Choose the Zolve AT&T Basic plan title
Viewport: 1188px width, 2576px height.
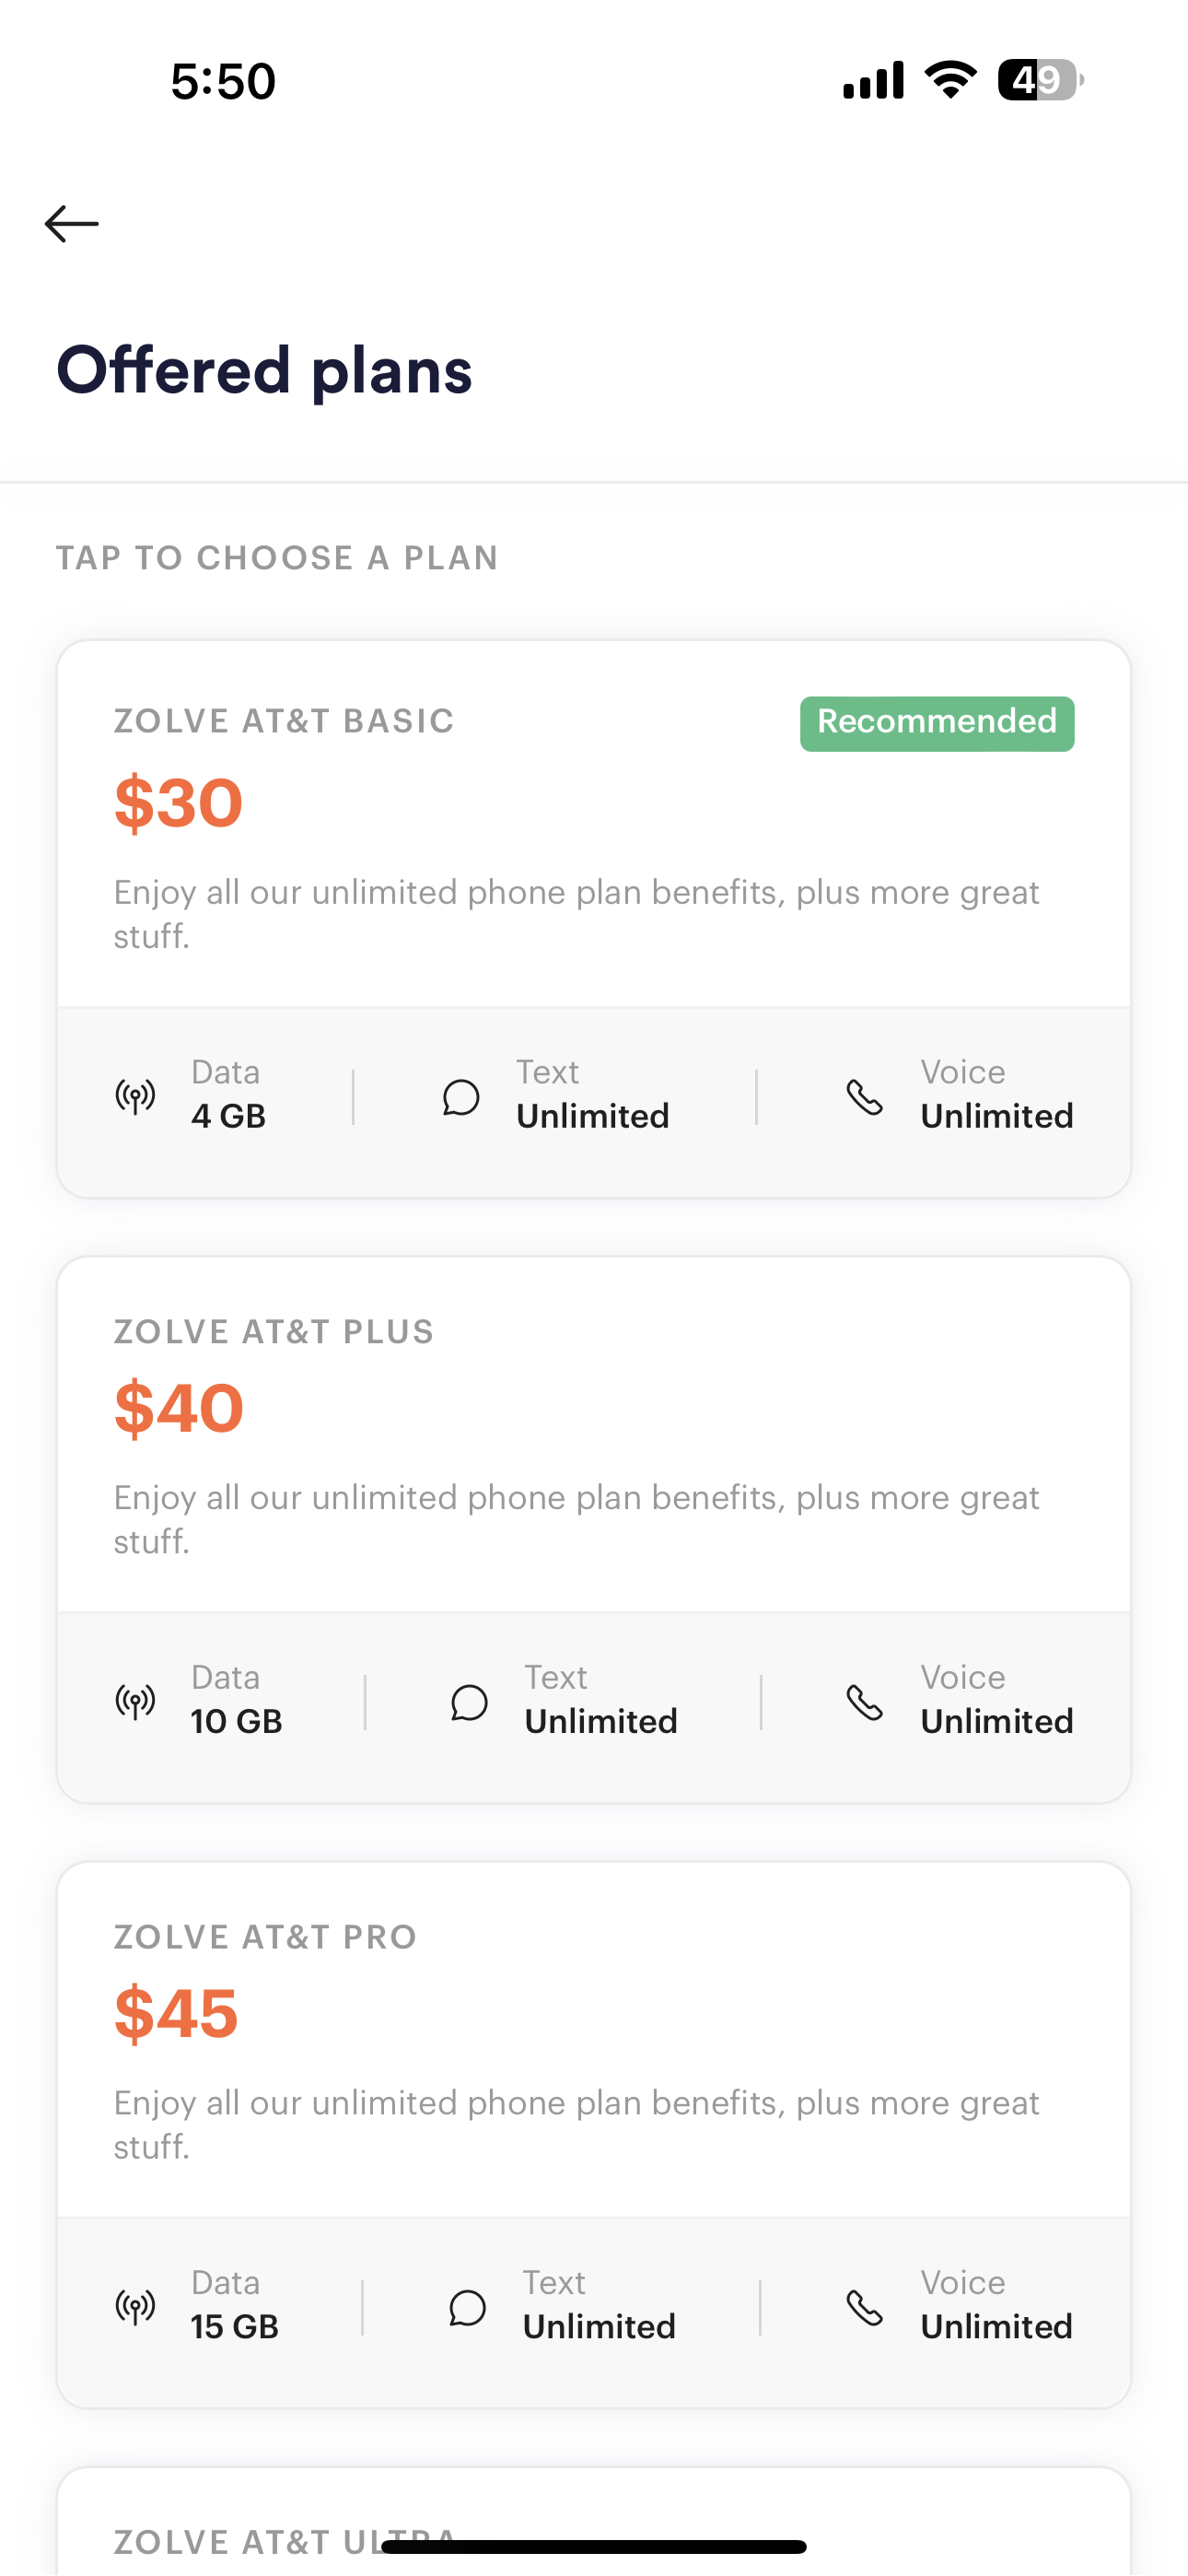pyautogui.click(x=284, y=721)
